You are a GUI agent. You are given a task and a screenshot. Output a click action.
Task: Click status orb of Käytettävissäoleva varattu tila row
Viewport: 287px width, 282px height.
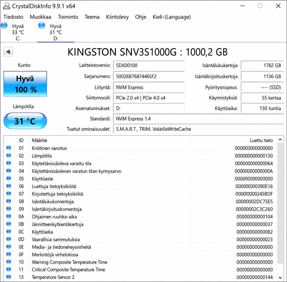coord(9,163)
